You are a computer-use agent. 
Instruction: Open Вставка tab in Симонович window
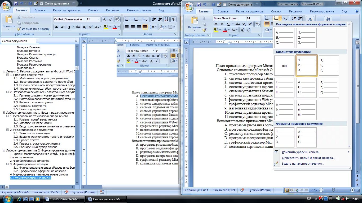coord(40,10)
